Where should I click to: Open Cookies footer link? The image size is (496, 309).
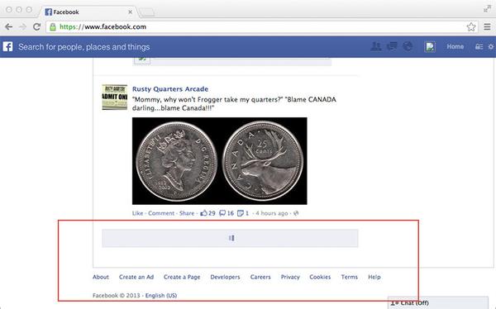click(320, 277)
